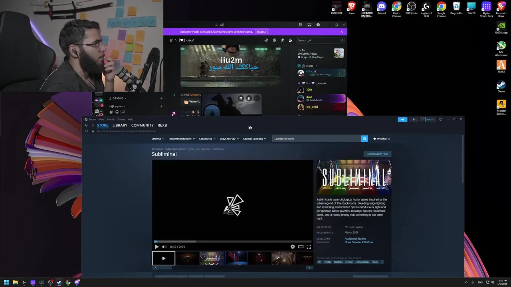Reload the Steam store page
This screenshot has height=287, width=511.
pyautogui.click(x=86, y=131)
